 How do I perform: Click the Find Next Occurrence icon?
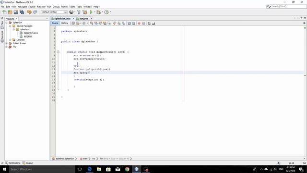pyautogui.click(x=100, y=24)
